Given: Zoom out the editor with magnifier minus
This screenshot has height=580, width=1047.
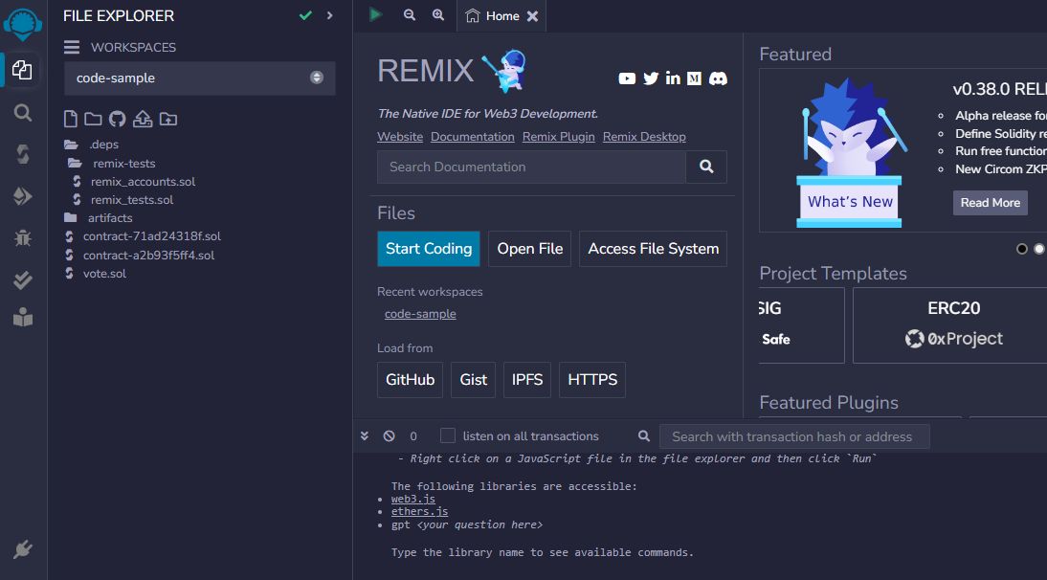Looking at the screenshot, I should 410,14.
